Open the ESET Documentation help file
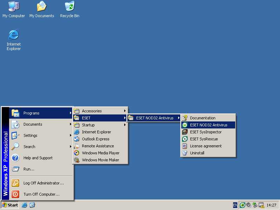 click(x=208, y=118)
